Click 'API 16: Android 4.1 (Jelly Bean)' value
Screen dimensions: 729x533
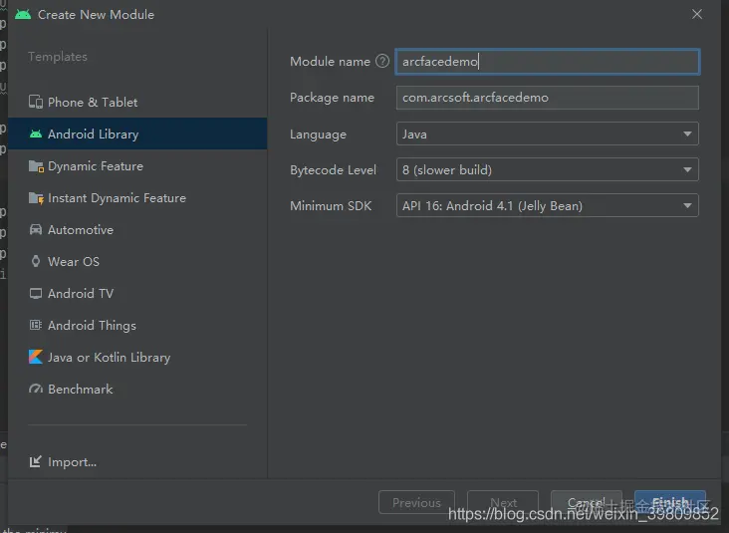(492, 206)
